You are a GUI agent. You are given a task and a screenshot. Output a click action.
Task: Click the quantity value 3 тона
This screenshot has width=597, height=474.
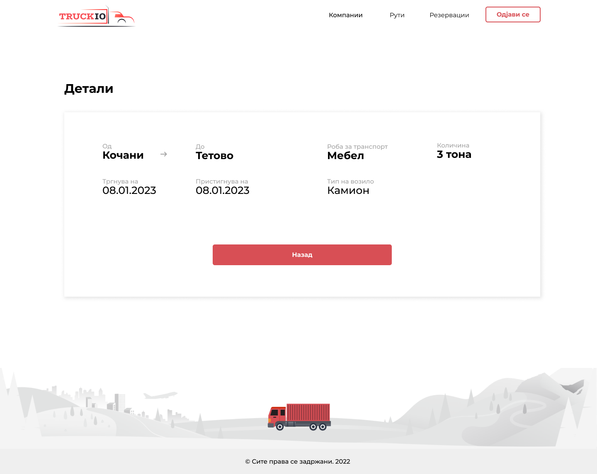[454, 155]
